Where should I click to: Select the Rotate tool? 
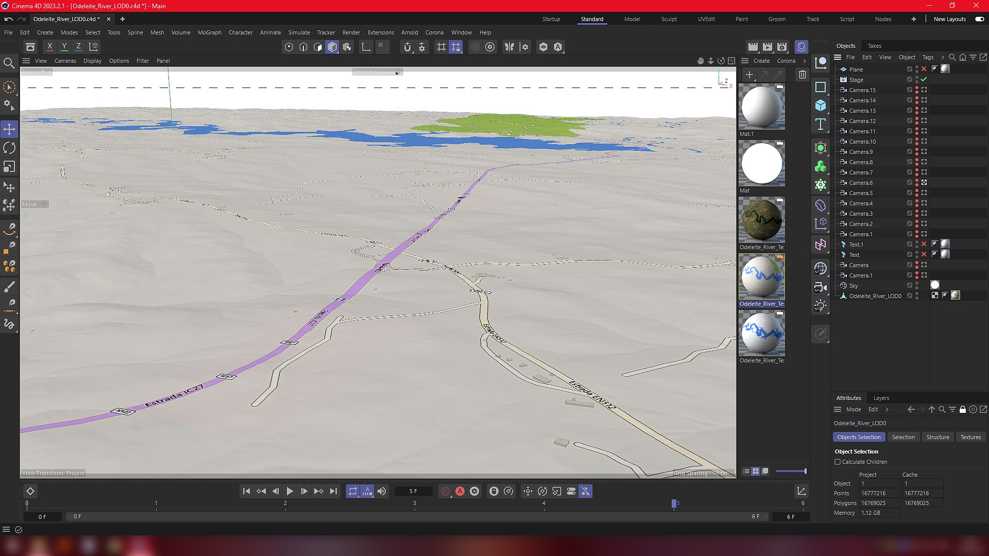pos(9,148)
